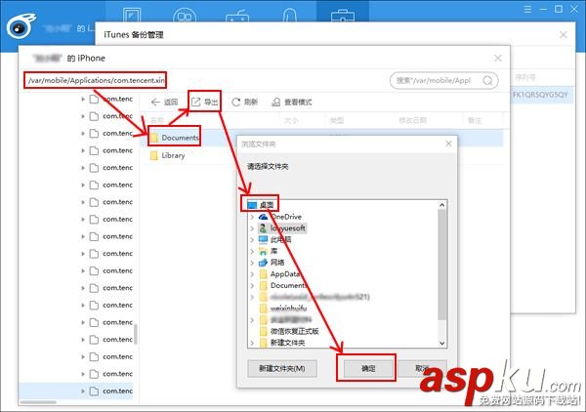Click the 新建文件夹(M) button
This screenshot has height=412, width=586.
[282, 369]
